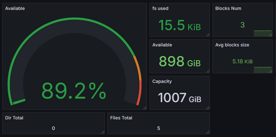Click the resize handle of the Capacity panel
This screenshot has width=276, height=137.
tap(208, 108)
